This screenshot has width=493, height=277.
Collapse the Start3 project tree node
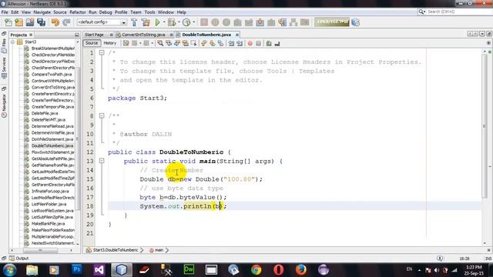(13, 42)
